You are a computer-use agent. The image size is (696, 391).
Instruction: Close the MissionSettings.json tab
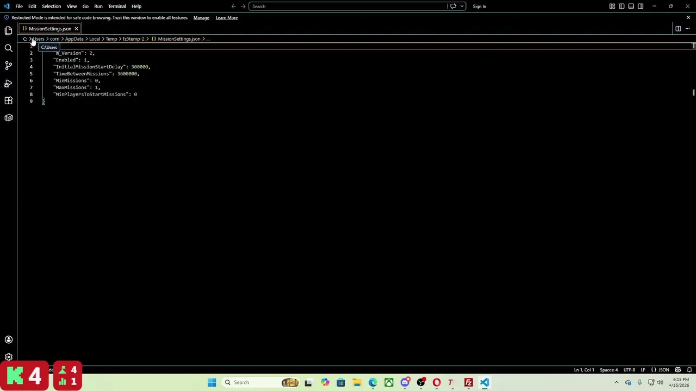click(x=76, y=28)
